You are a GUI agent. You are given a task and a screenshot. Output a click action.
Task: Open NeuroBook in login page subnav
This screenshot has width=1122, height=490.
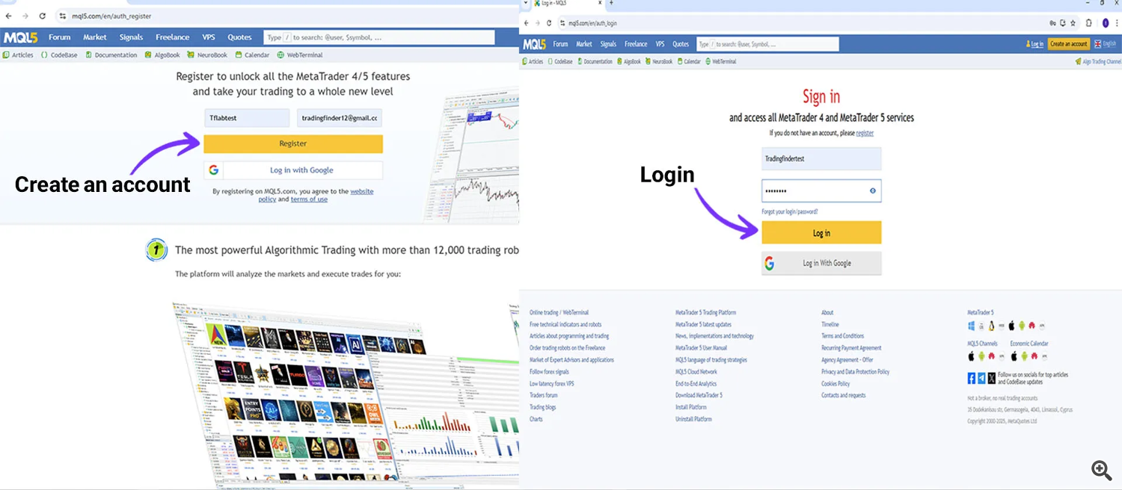(x=659, y=61)
